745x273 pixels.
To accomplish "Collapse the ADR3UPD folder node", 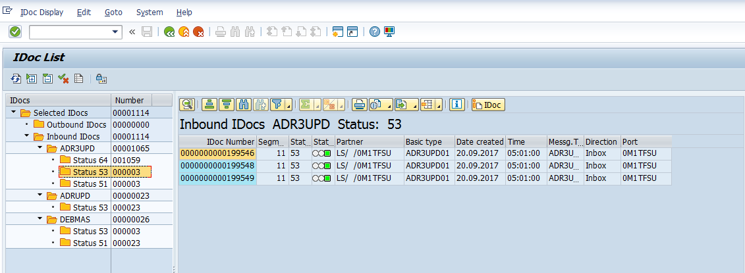I will click(x=40, y=149).
